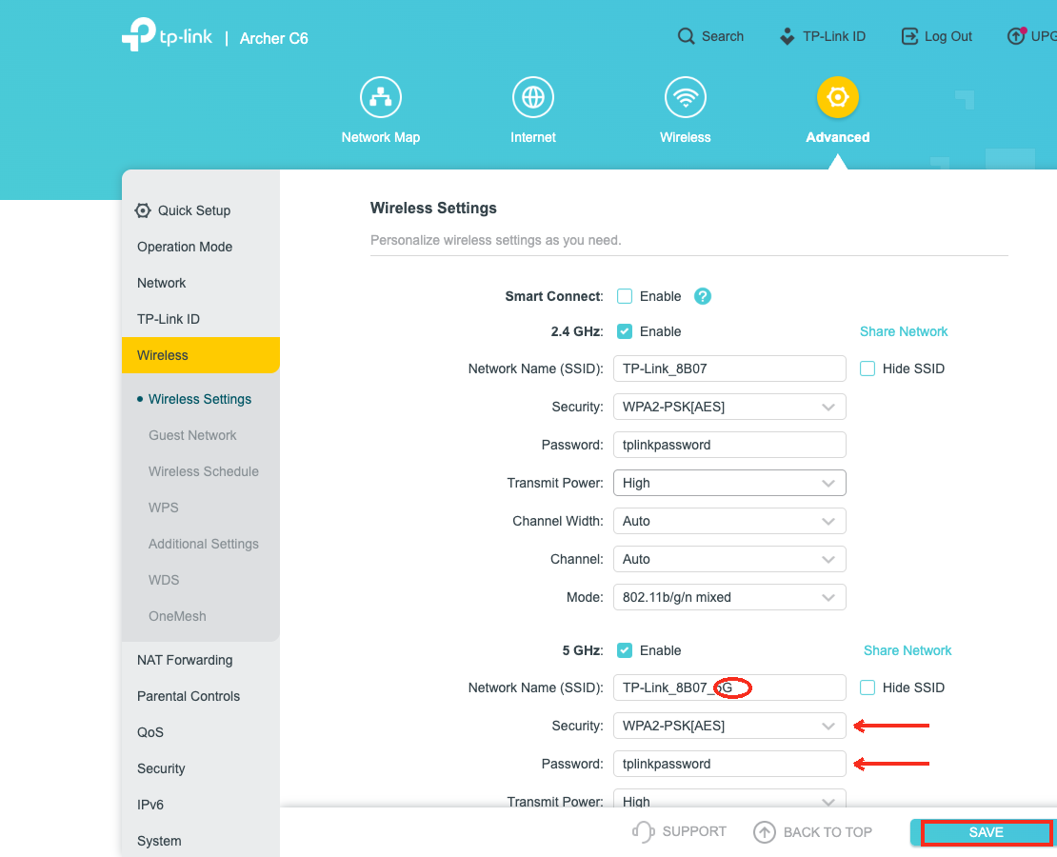Open Wireless Schedule submenu item
Screen dimensions: 1057x857
(204, 471)
